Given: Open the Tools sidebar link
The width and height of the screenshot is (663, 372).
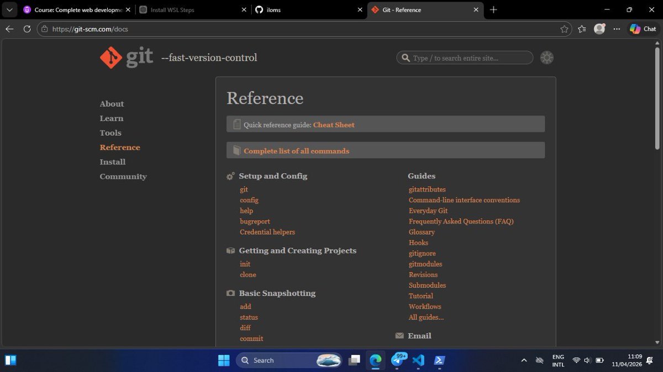Looking at the screenshot, I should point(110,132).
